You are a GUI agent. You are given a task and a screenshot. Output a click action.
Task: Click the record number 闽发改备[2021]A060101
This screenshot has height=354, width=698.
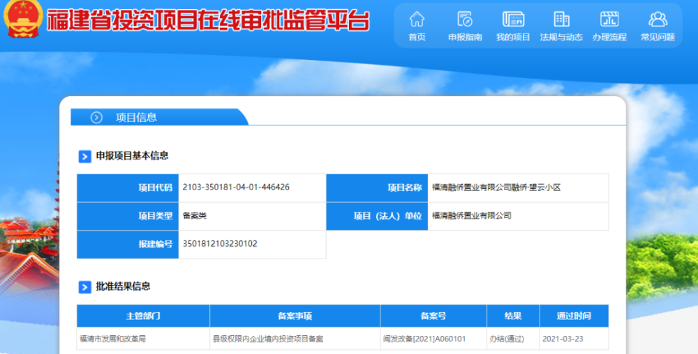(424, 339)
